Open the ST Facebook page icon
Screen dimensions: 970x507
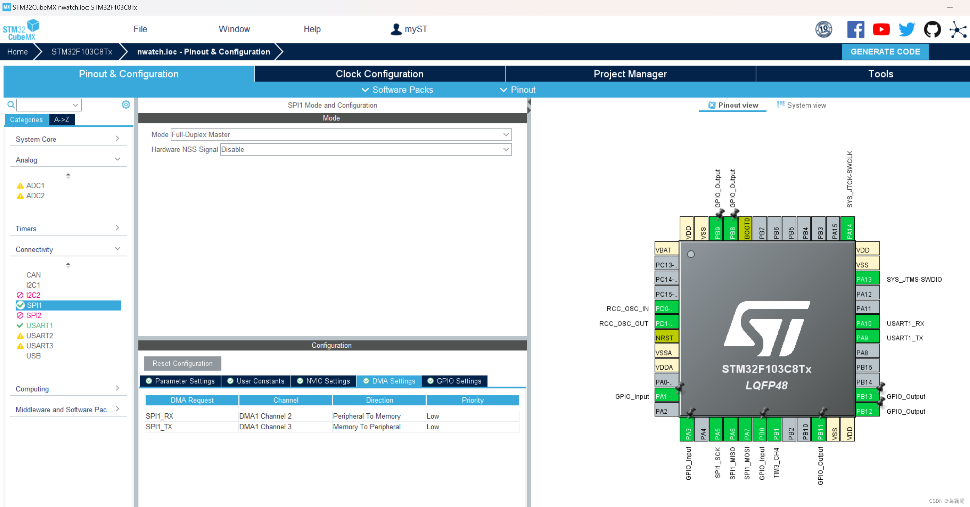(855, 29)
